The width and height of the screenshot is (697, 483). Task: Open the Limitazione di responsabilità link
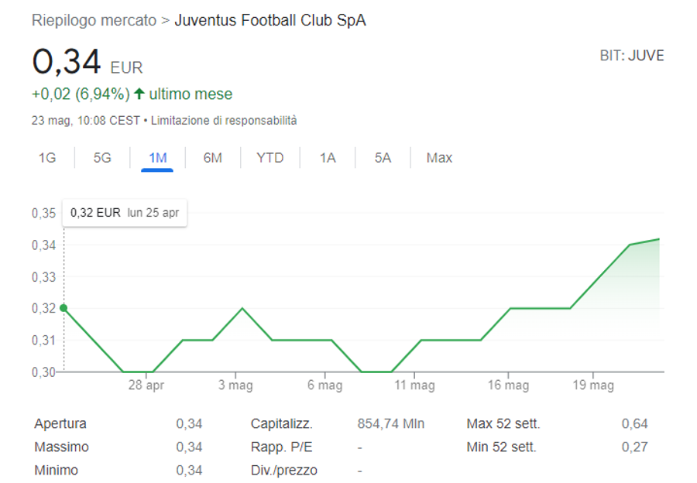pyautogui.click(x=224, y=121)
